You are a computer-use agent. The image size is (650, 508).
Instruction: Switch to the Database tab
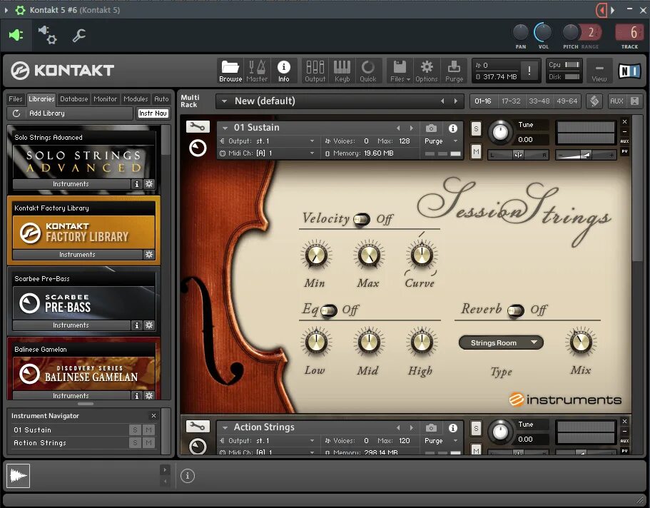tap(73, 98)
